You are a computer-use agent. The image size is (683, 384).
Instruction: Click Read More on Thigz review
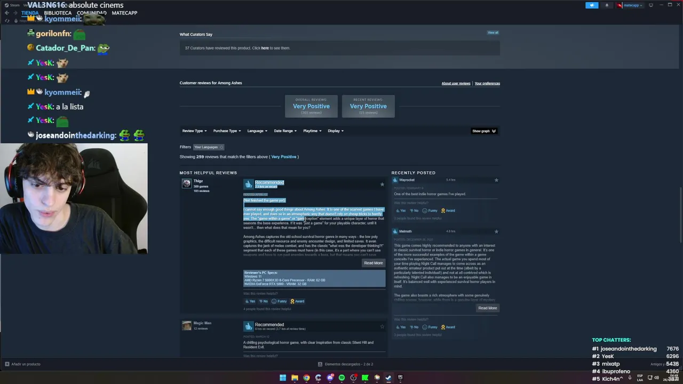[374, 263]
